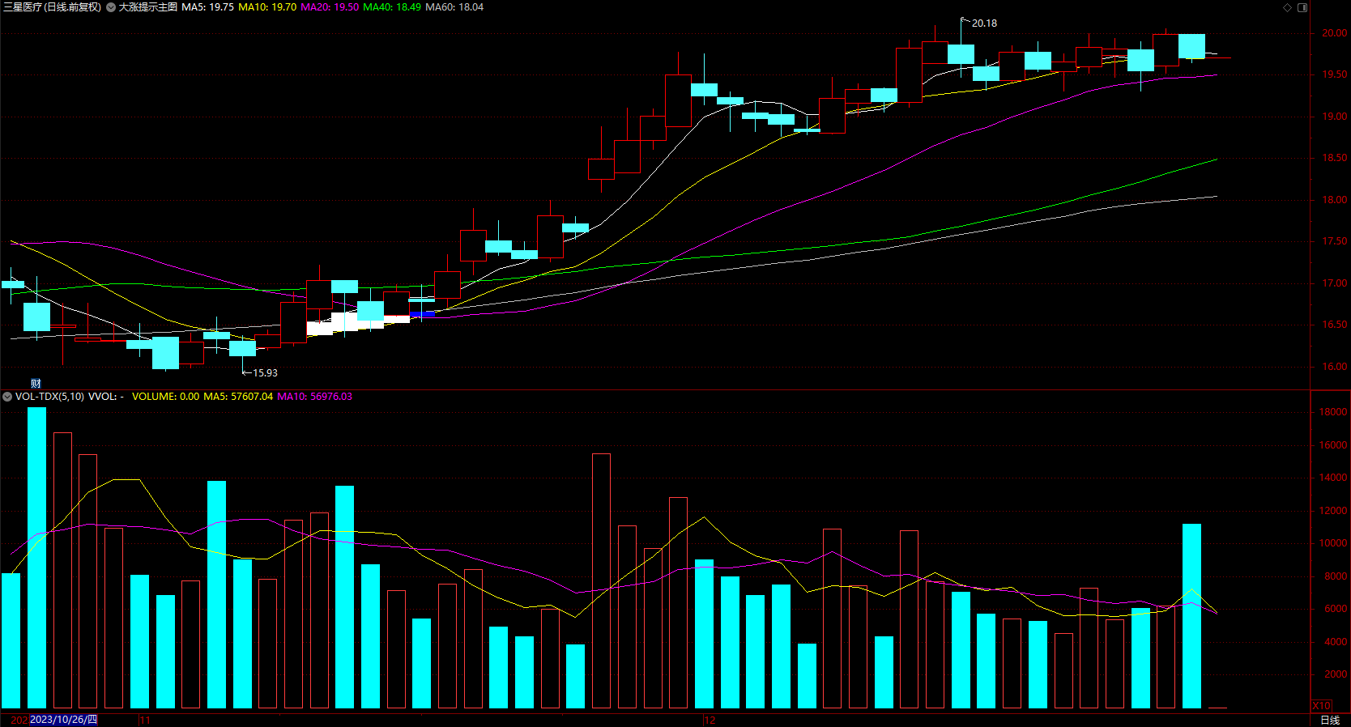Click the MA60: 18.04 label
This screenshot has width=1351, height=727.
(454, 7)
